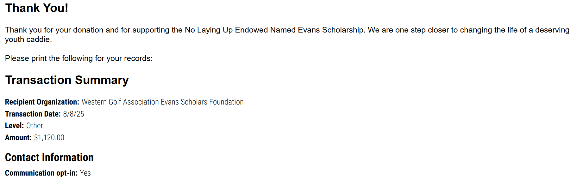
Task: Click the "Transaction Date:" label
Action: coord(33,114)
